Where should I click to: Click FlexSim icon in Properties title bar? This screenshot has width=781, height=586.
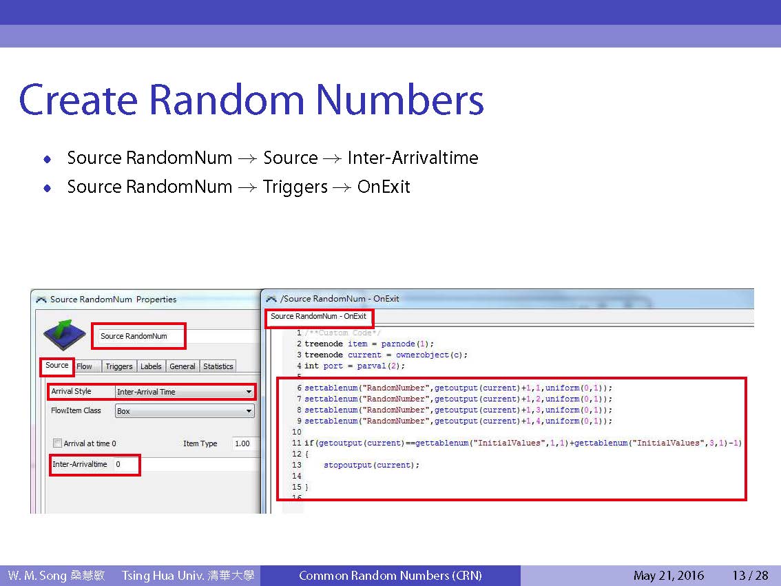pos(41,300)
